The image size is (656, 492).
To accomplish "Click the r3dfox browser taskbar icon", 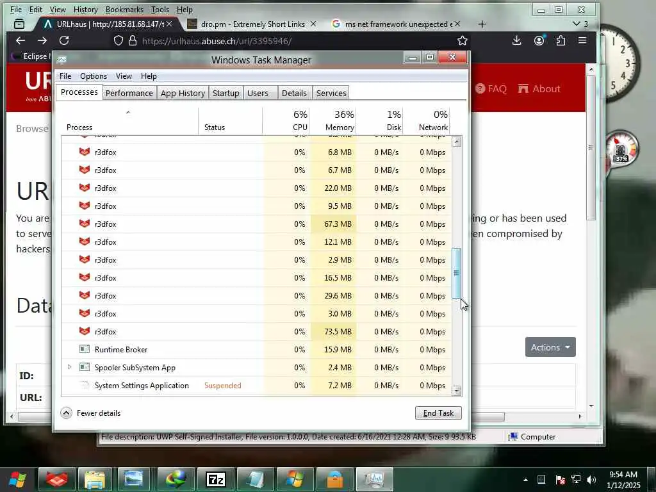I will 57,479.
